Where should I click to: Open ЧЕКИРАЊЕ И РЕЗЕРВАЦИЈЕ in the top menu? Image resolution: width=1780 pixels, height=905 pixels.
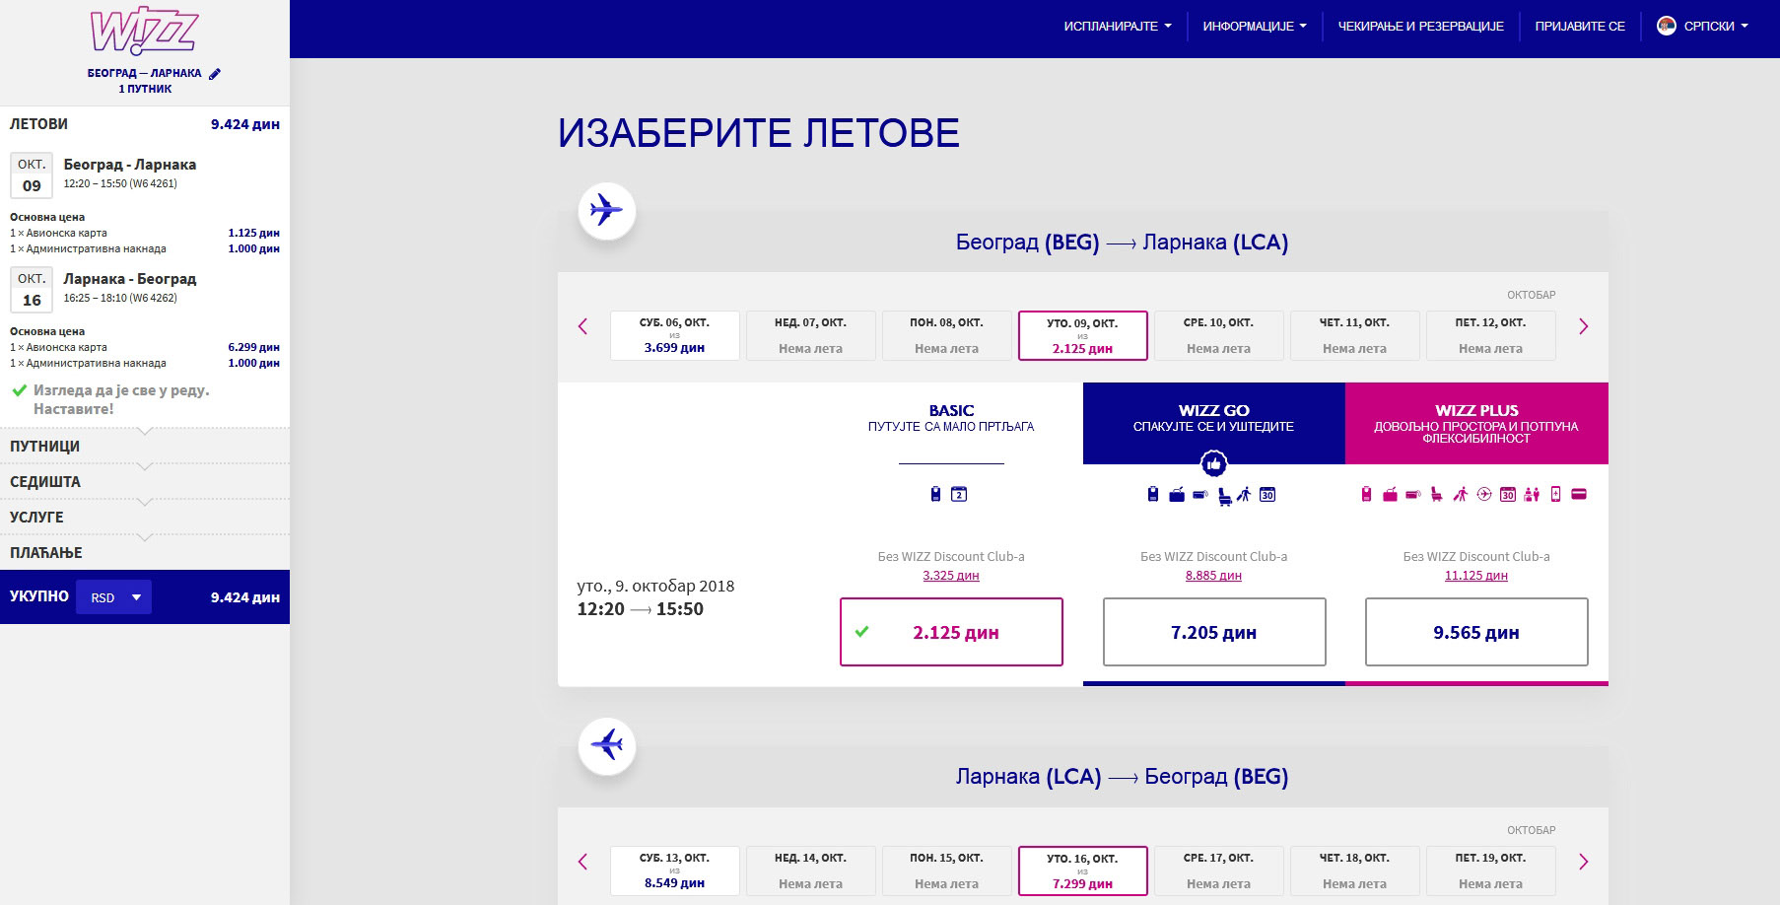tap(1420, 27)
